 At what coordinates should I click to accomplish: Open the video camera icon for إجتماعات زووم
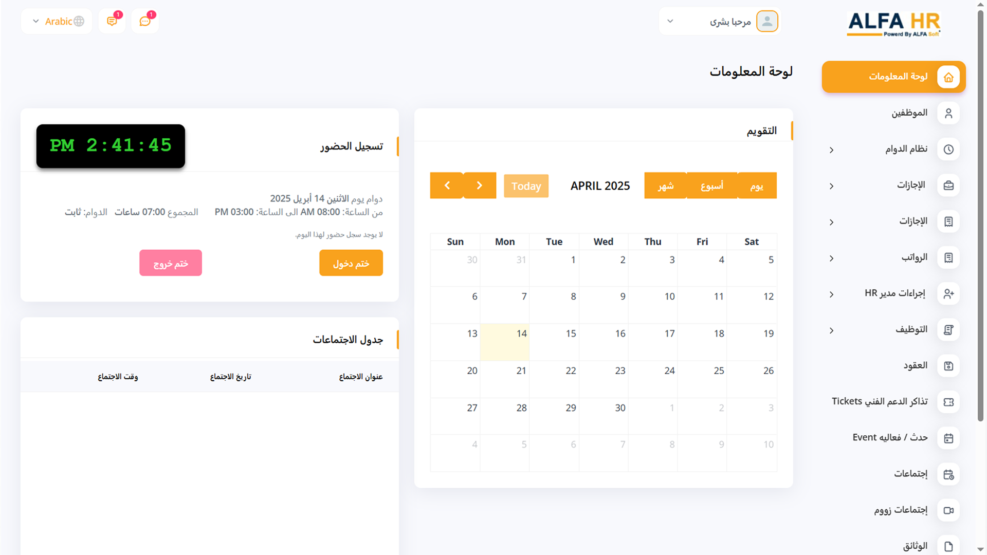[948, 510]
